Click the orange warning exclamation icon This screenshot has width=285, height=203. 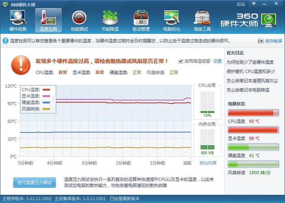click(21, 65)
